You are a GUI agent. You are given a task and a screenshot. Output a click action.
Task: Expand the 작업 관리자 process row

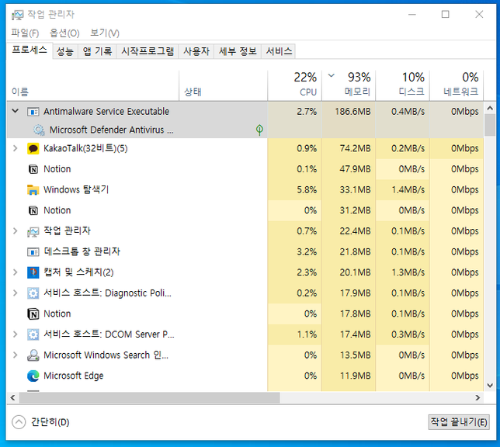[15, 231]
